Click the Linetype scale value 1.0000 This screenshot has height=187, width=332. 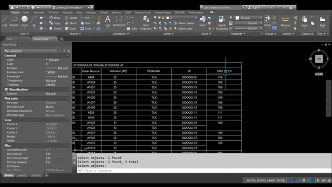point(50,72)
